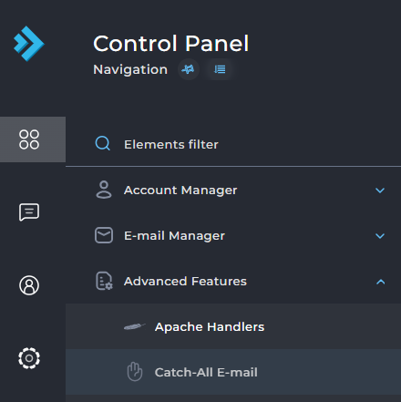This screenshot has height=402, width=401.
Task: Collapse Advanced Features with up chevron
Action: pos(380,282)
